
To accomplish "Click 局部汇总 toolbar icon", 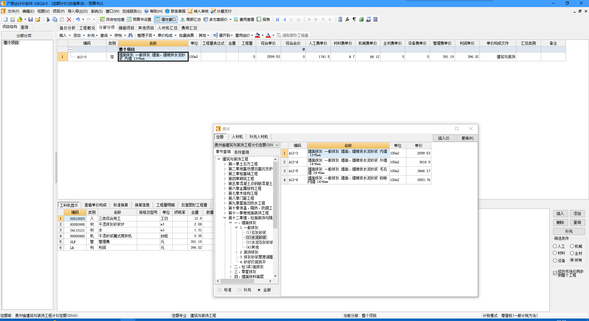I will click(191, 20).
